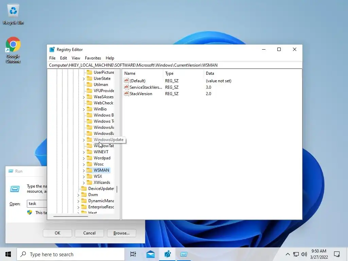Expand the WindowsUpdate tree node
348x261 pixels.
pyautogui.click(x=84, y=140)
